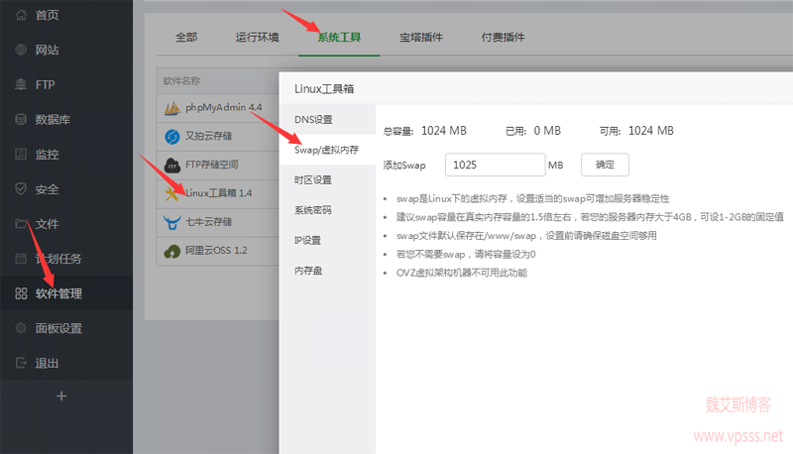Open the 宝塔插件 tab
793x454 pixels.
[x=421, y=38]
